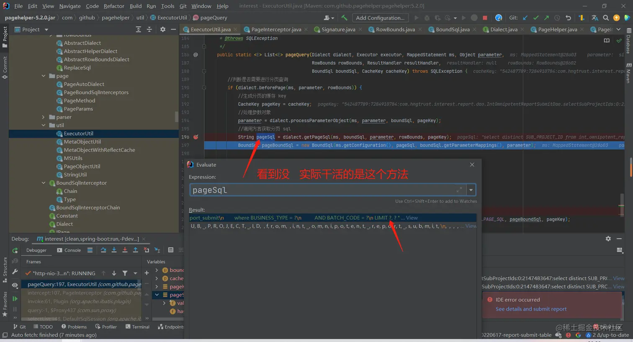Click the red Stop button in the toolbar

[485, 18]
